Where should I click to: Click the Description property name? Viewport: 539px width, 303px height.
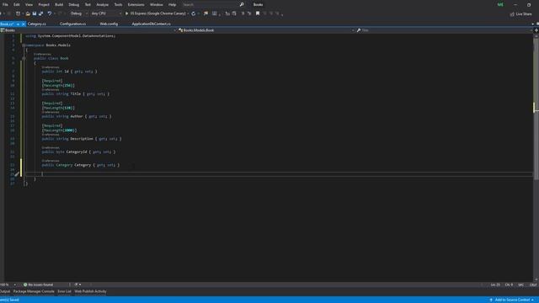(x=82, y=139)
